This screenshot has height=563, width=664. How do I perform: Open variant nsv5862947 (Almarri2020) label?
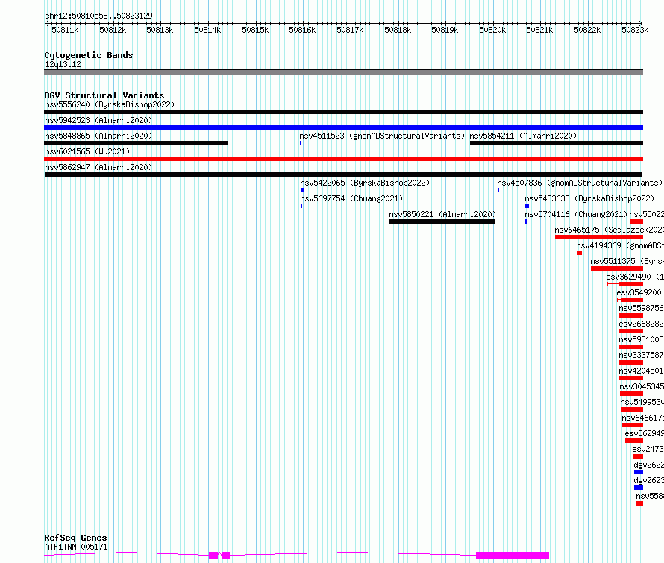click(x=98, y=167)
